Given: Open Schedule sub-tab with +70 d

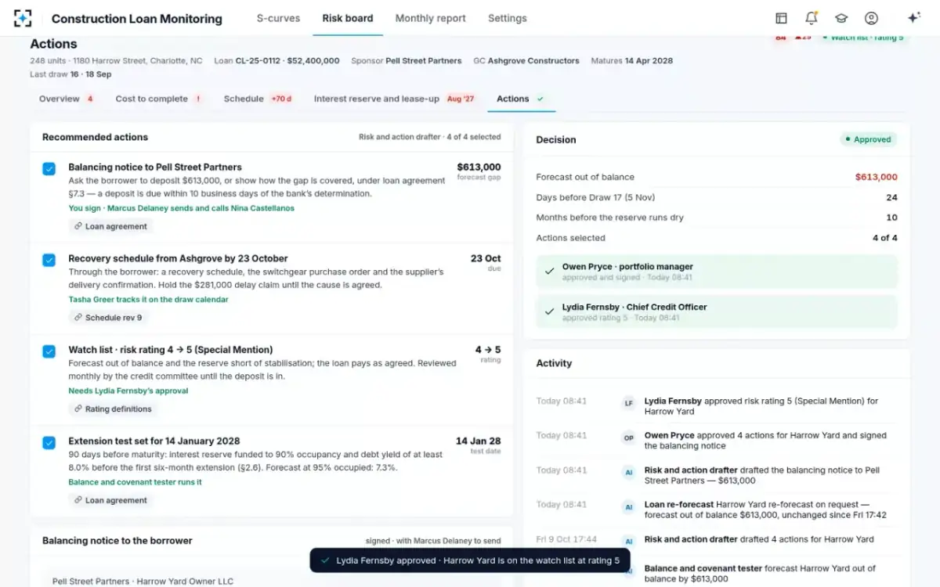Looking at the screenshot, I should point(258,99).
